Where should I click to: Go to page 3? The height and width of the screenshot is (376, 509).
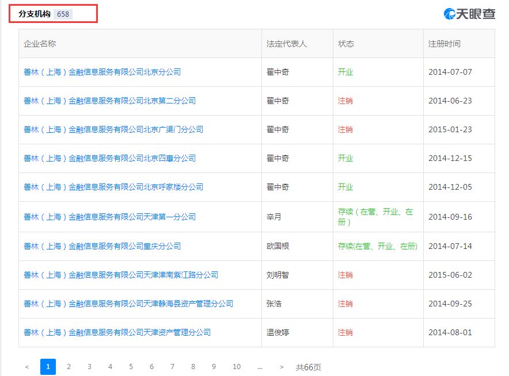90,367
